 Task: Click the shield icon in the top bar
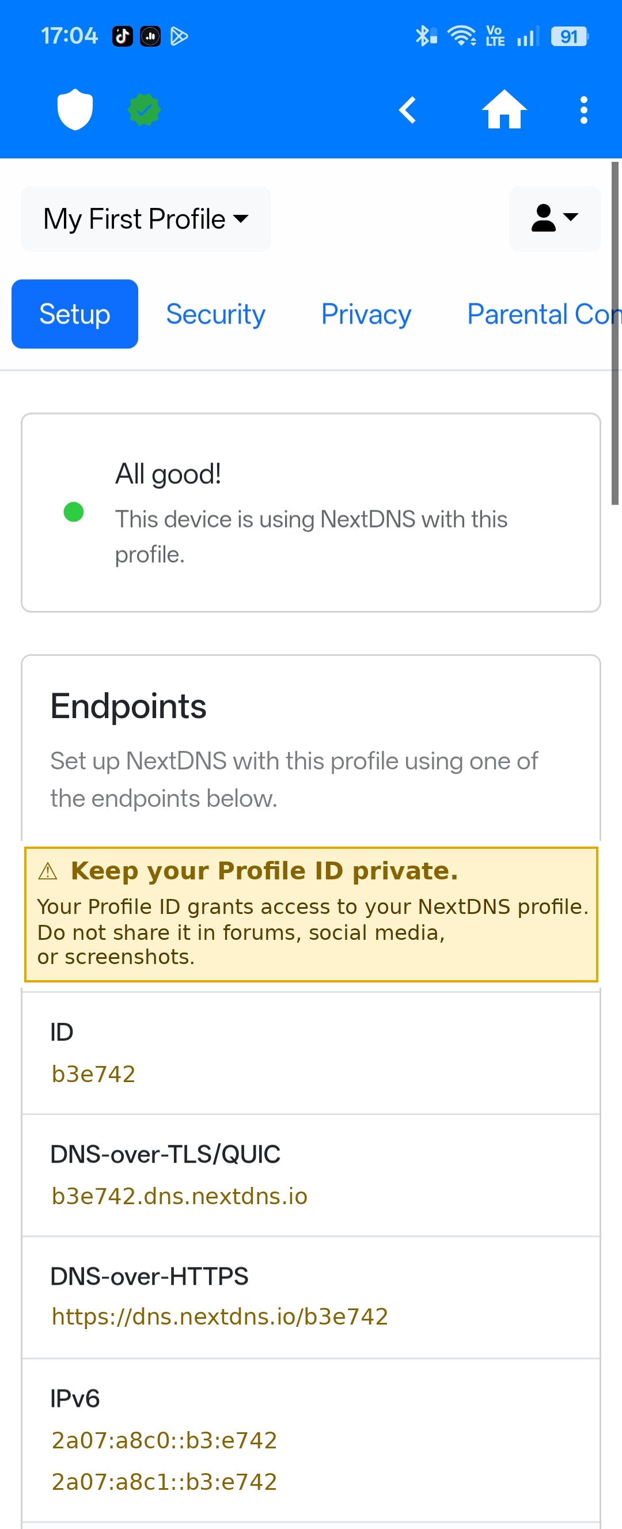[75, 109]
